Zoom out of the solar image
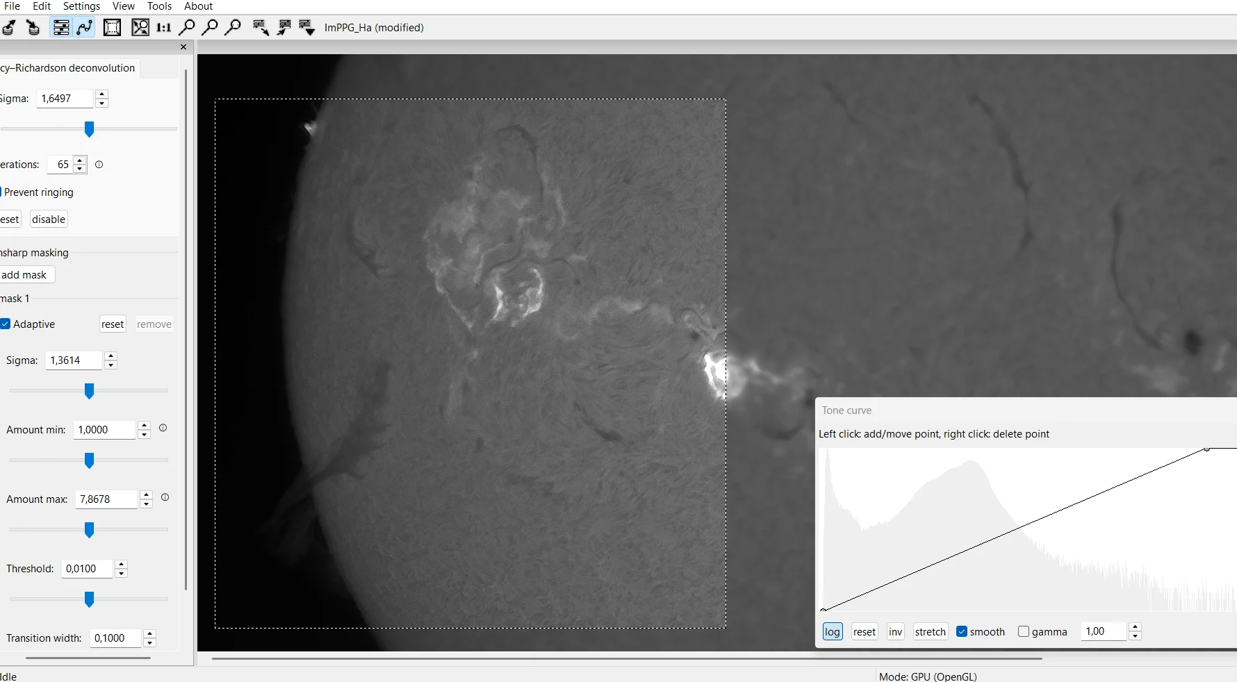 211,28
